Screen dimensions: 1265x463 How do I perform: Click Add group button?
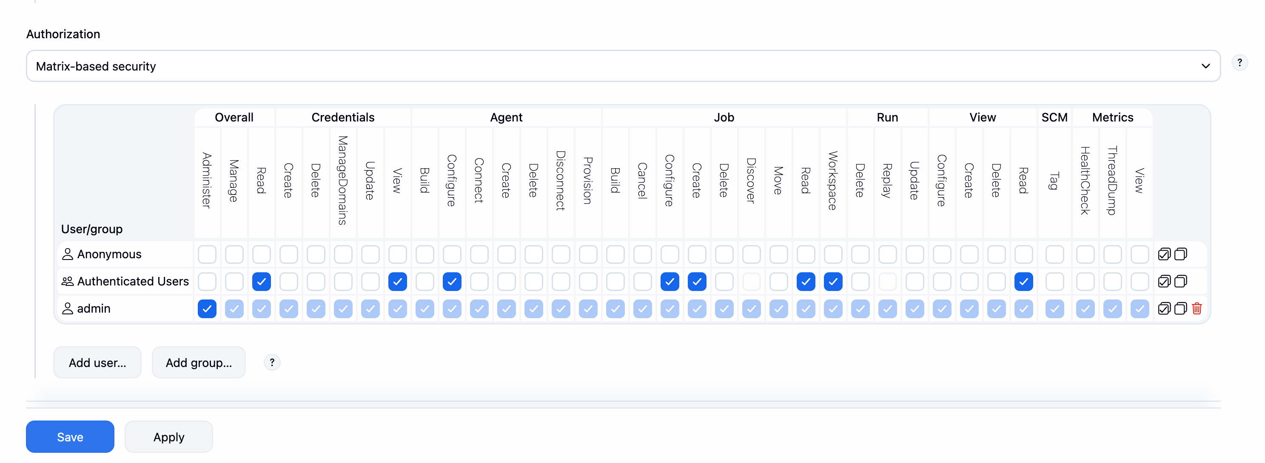click(x=198, y=362)
